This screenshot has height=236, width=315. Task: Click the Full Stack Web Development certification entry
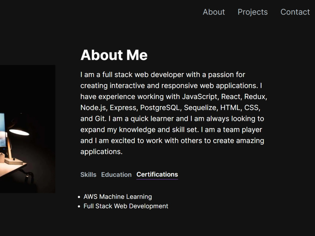tap(126, 206)
